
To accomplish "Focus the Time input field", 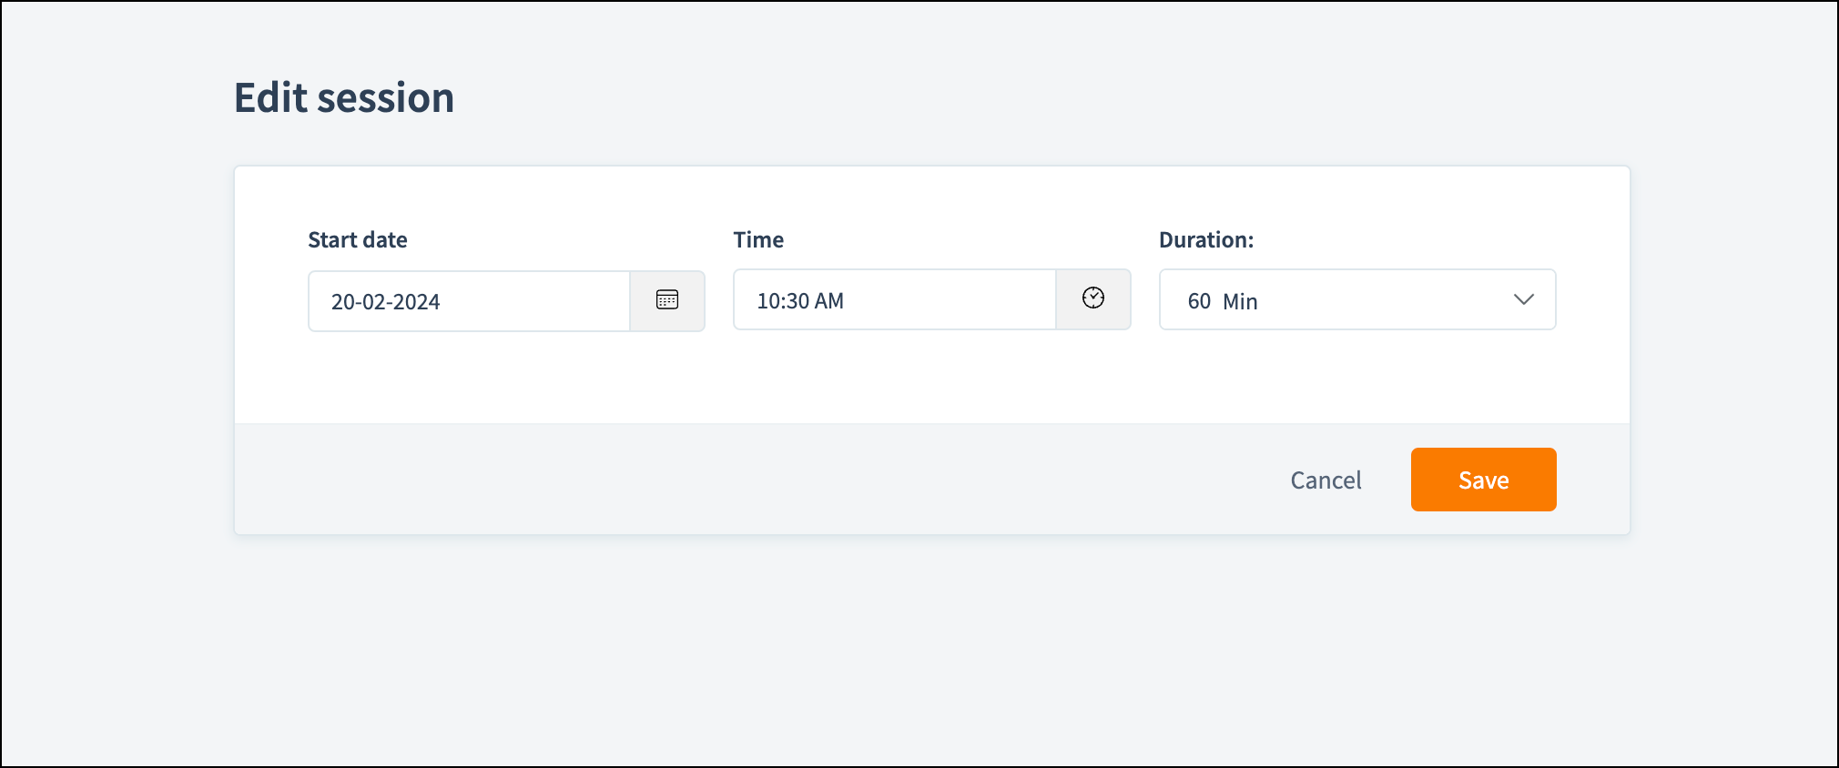I will [x=894, y=299].
